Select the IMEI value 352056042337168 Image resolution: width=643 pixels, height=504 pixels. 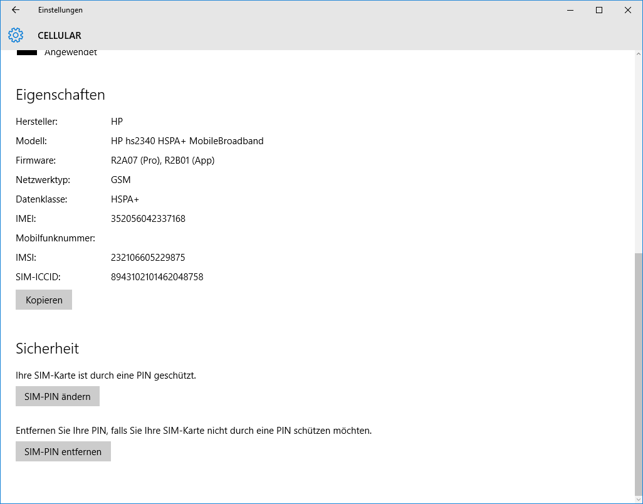click(x=148, y=219)
